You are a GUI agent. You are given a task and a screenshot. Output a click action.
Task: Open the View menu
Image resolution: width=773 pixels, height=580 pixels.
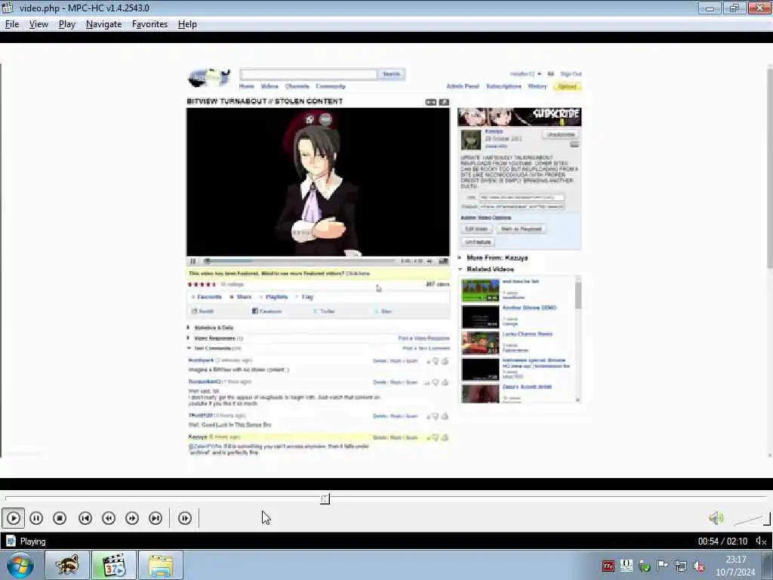tap(38, 24)
